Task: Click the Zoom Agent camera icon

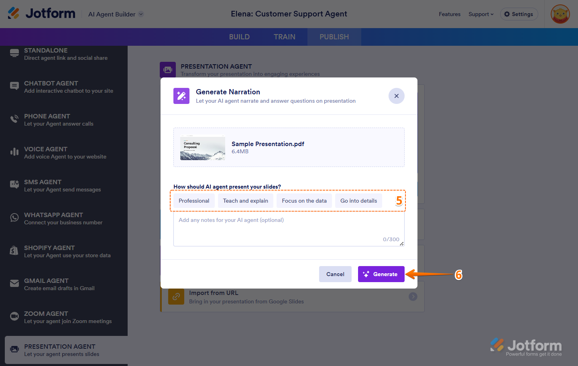Action: click(x=14, y=316)
